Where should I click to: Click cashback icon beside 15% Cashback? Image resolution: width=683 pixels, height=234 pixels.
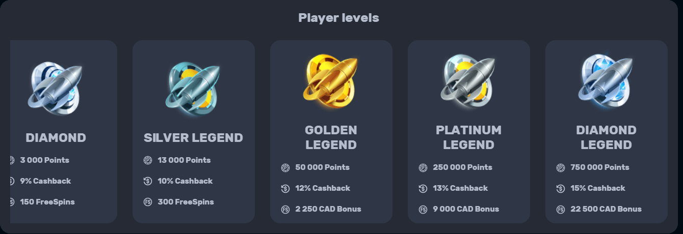[x=561, y=188]
